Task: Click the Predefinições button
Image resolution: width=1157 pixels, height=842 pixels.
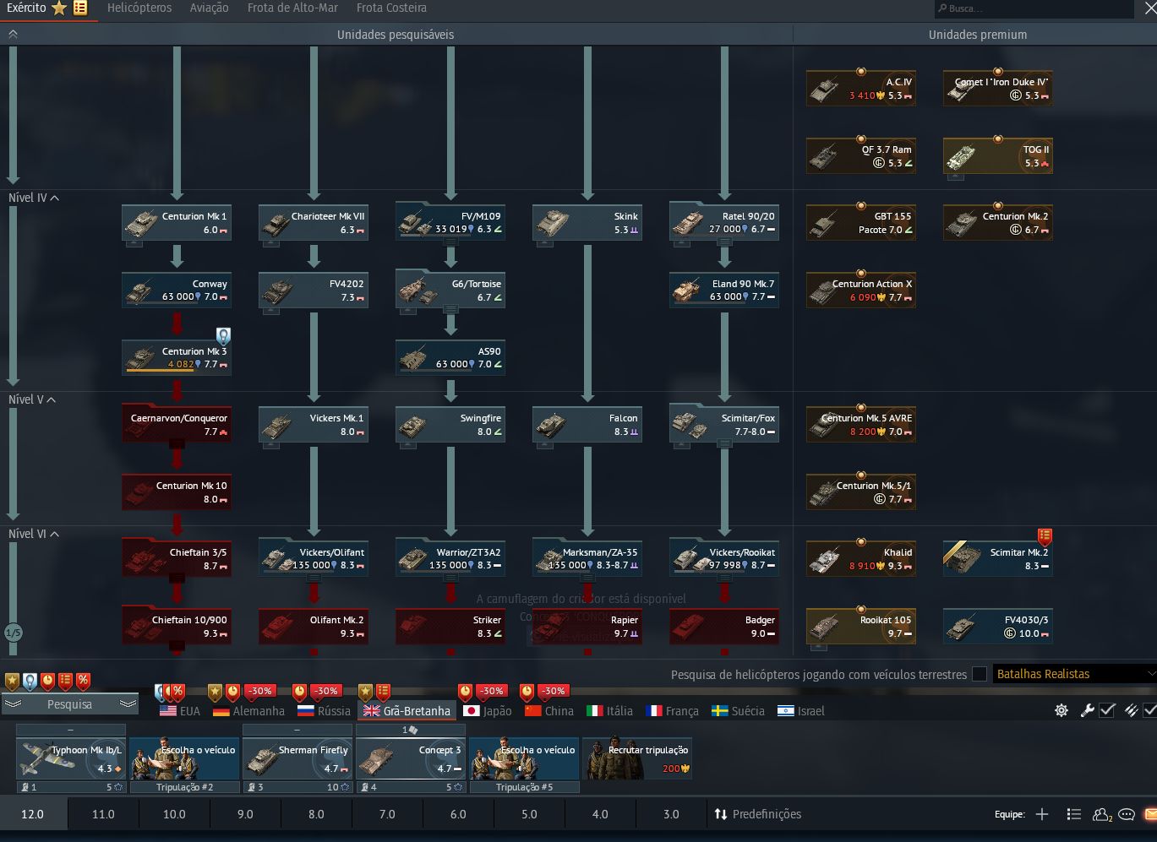Action: click(758, 814)
